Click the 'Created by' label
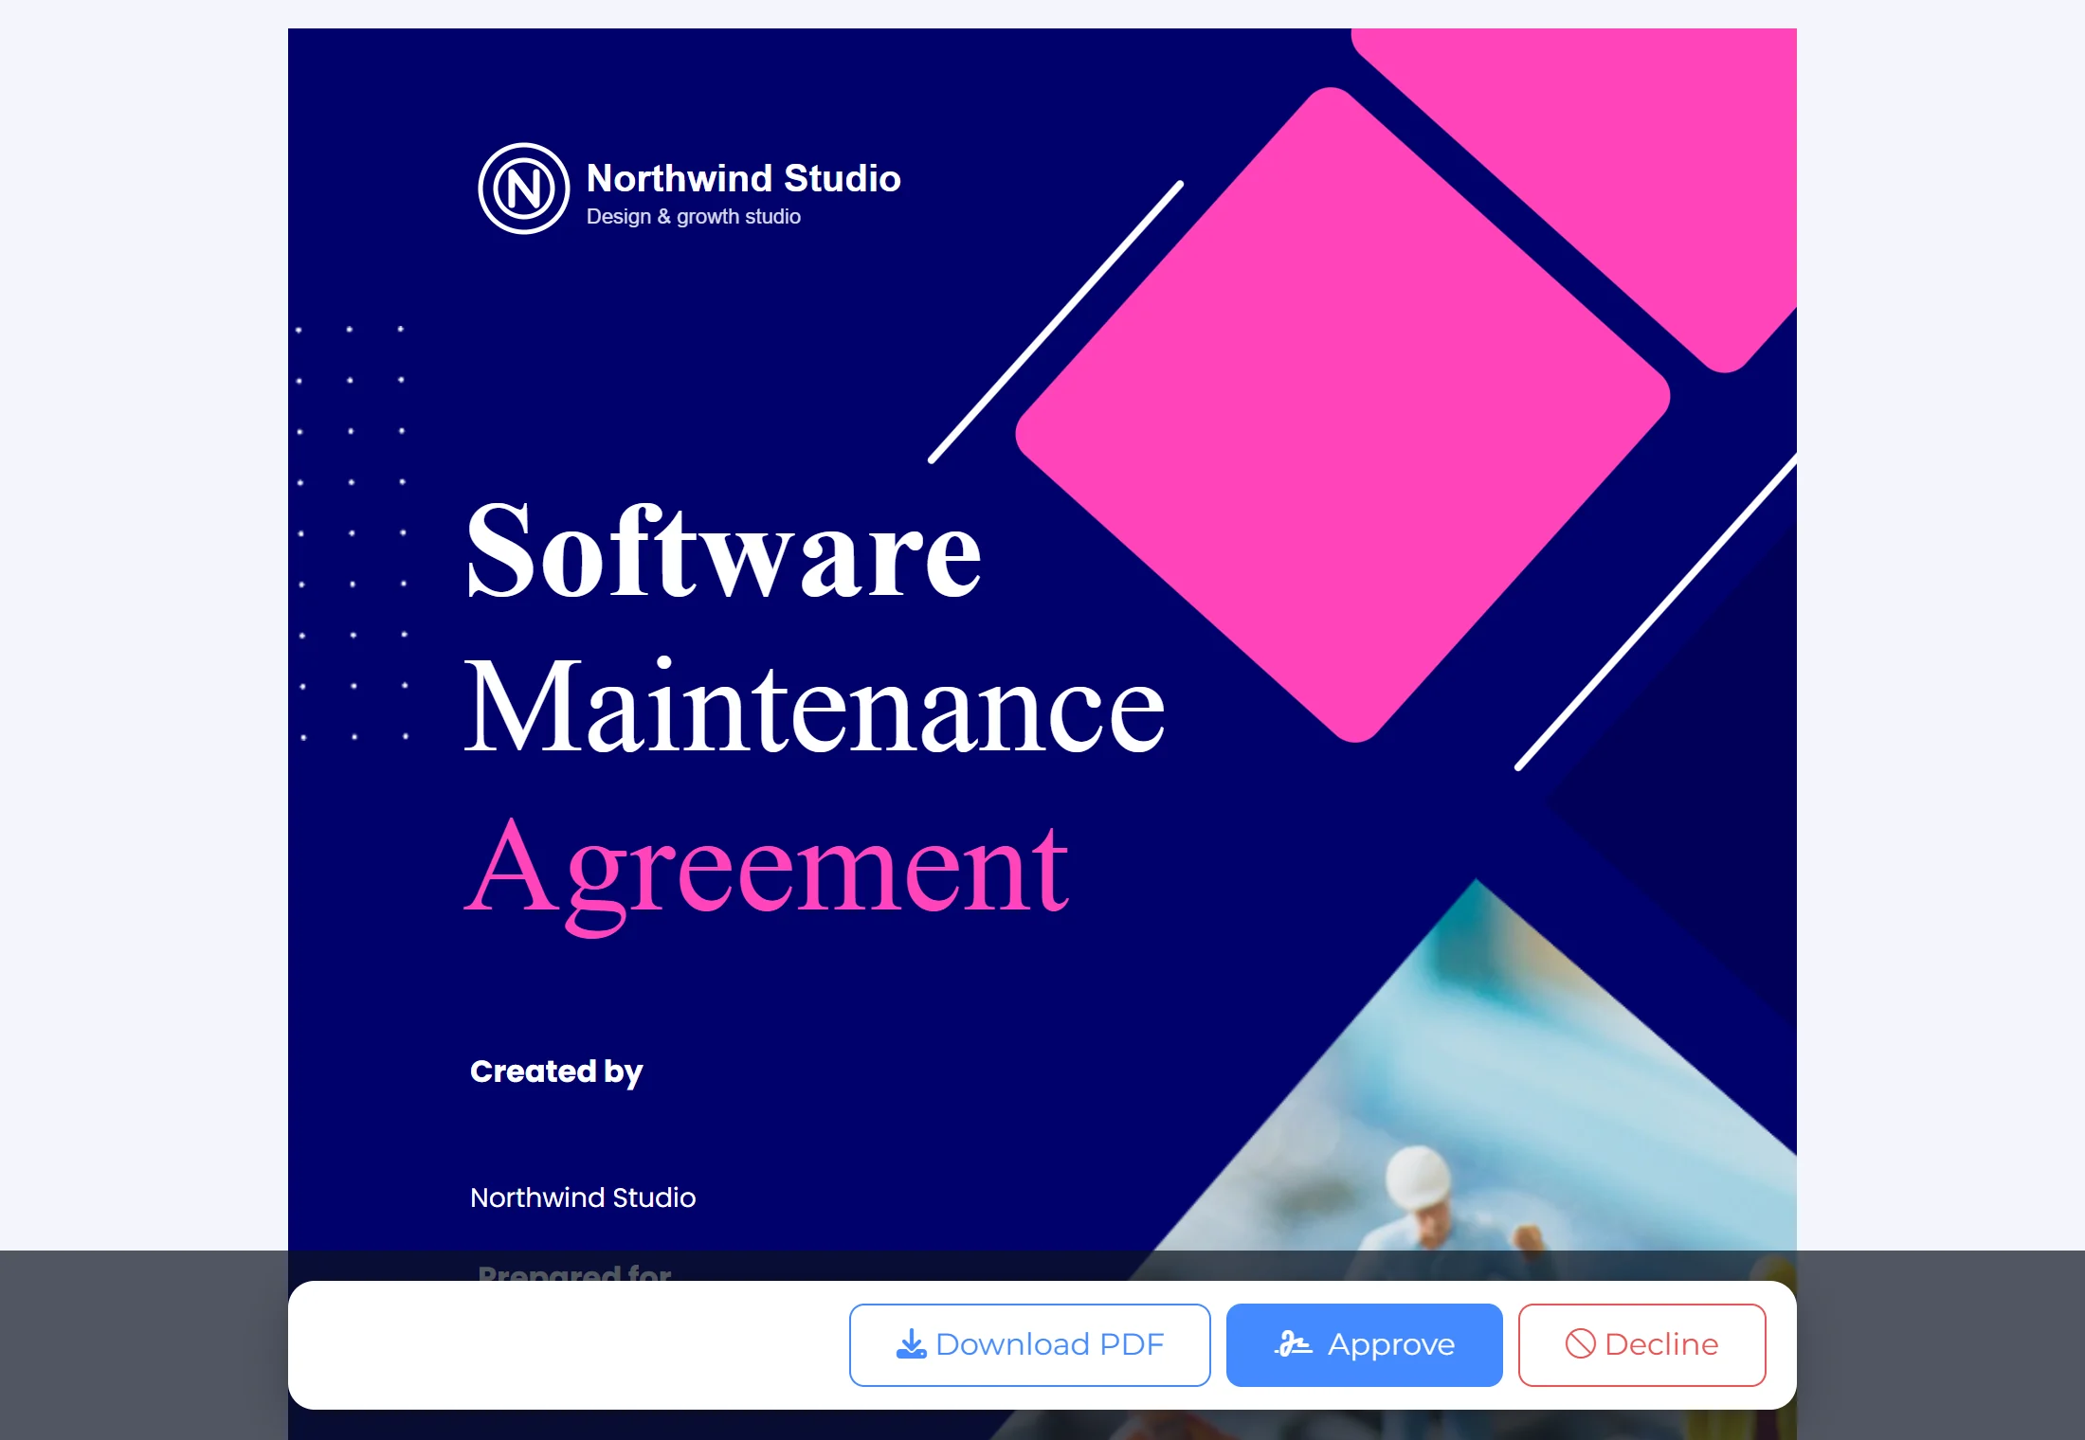This screenshot has height=1440, width=2085. coord(556,1071)
